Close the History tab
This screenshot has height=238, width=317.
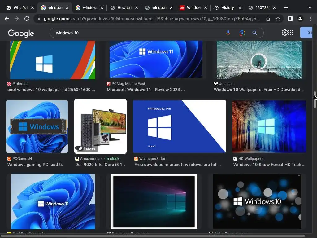240,8
